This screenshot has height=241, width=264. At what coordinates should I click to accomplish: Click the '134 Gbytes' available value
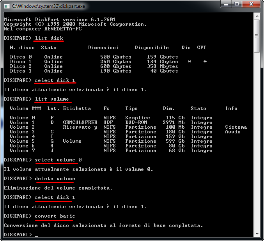click(163, 62)
